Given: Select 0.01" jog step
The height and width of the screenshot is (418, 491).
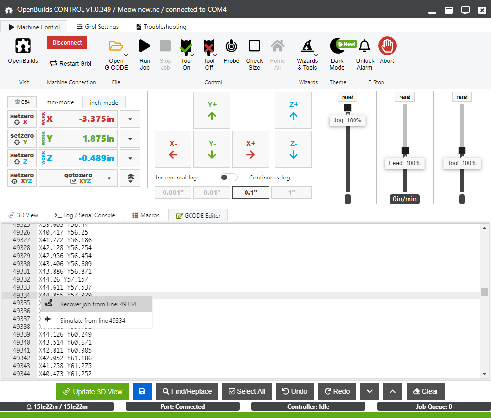Looking at the screenshot, I should coord(212,193).
